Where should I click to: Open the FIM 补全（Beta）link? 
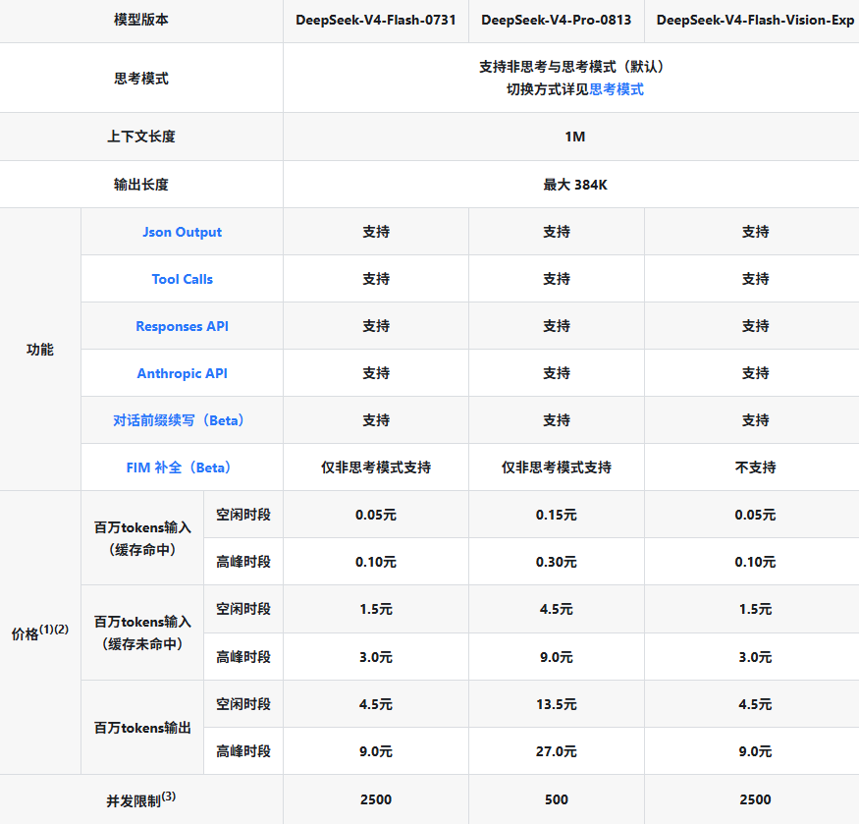[179, 467]
